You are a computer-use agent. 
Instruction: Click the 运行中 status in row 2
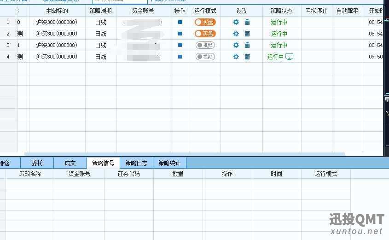point(279,34)
